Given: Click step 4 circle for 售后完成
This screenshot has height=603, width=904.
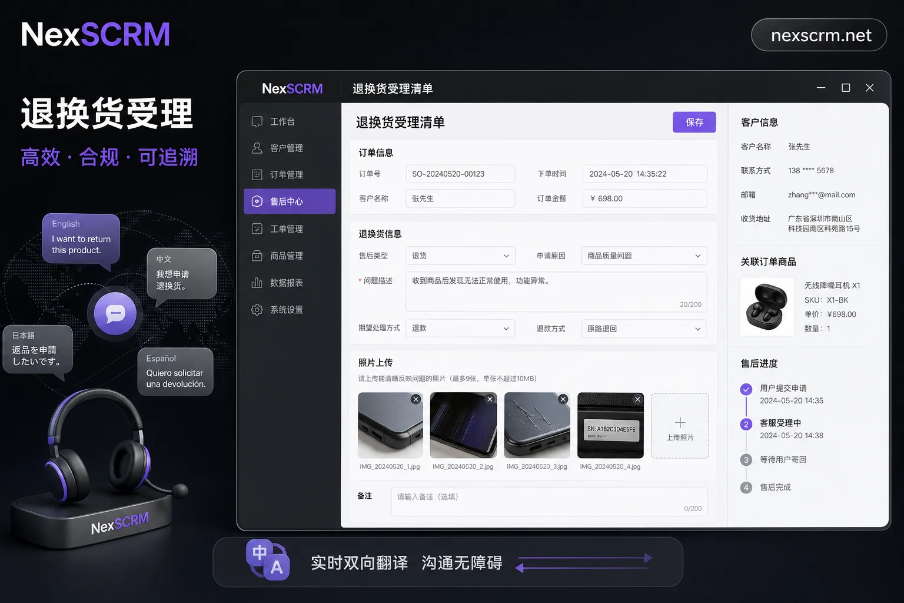Looking at the screenshot, I should click(x=746, y=488).
